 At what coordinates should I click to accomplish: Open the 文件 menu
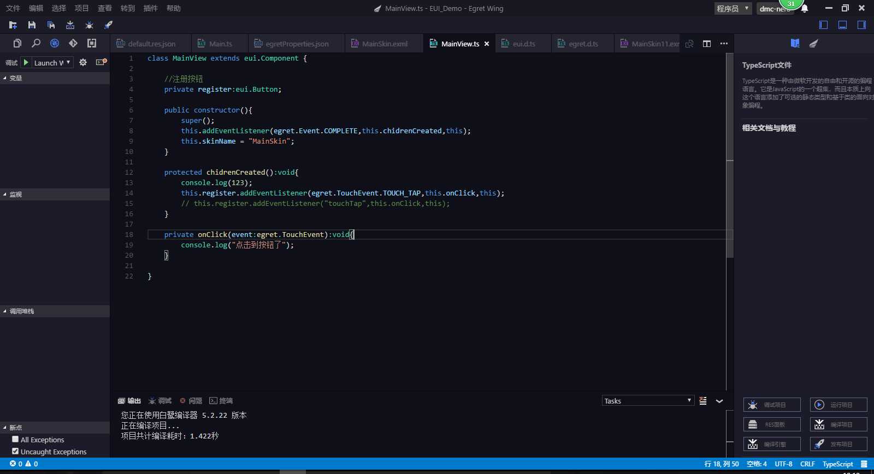13,8
